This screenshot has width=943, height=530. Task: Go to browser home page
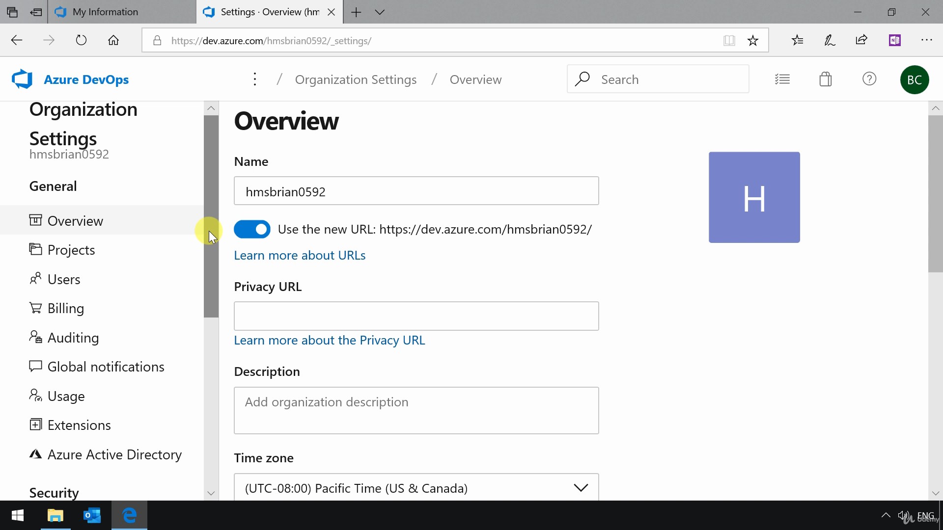click(113, 40)
